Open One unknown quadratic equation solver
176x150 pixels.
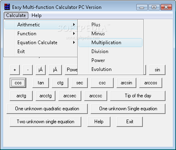coord(47,109)
